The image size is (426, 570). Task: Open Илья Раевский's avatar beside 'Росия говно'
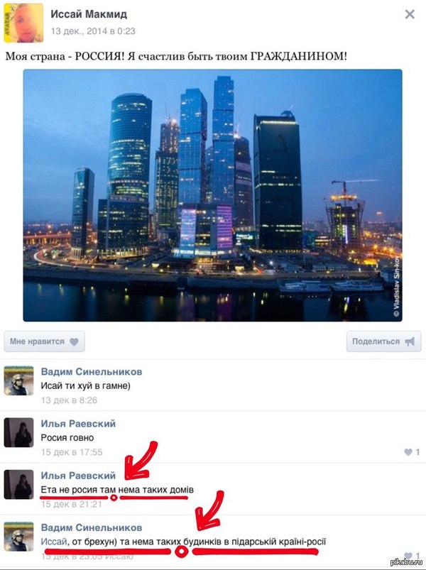(18, 432)
